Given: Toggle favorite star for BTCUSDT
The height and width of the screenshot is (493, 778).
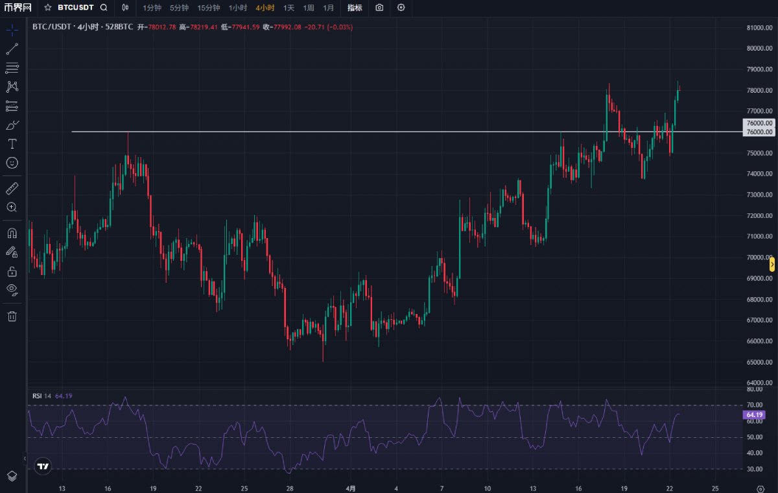Looking at the screenshot, I should [47, 8].
